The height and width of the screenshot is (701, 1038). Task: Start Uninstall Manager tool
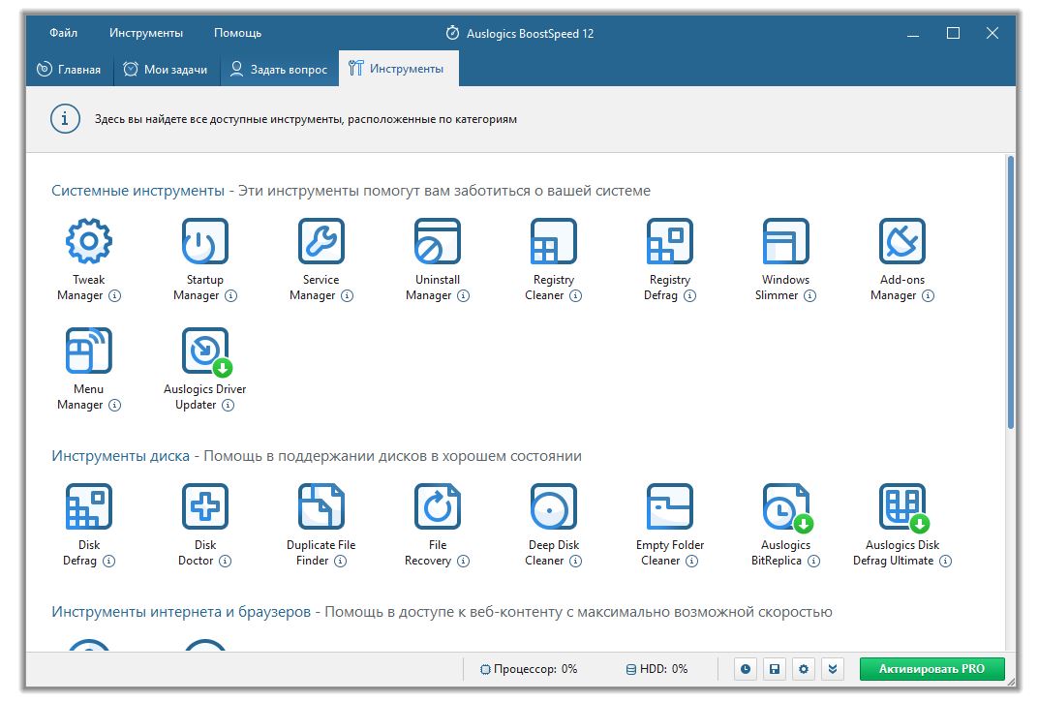(x=438, y=242)
